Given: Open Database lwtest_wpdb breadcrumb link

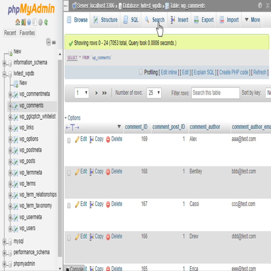Looking at the screenshot, I should [142, 6].
